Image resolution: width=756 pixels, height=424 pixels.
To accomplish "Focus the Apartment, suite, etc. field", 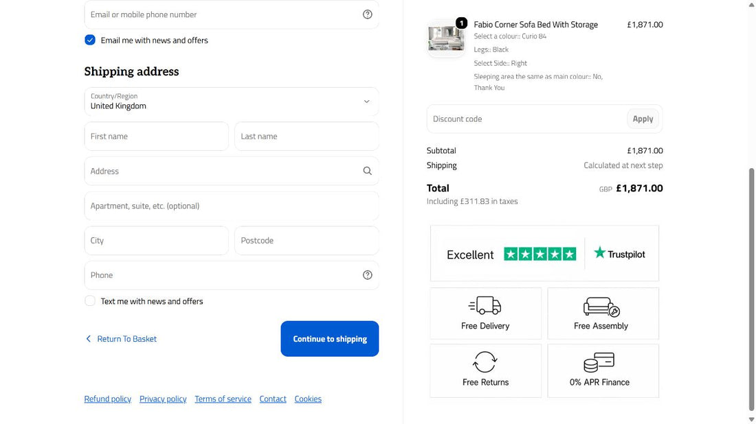I will (232, 206).
